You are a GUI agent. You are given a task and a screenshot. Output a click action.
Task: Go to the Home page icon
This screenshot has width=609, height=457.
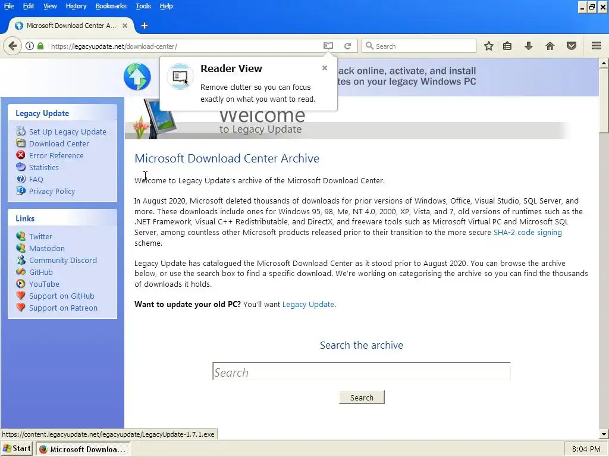tap(550, 46)
